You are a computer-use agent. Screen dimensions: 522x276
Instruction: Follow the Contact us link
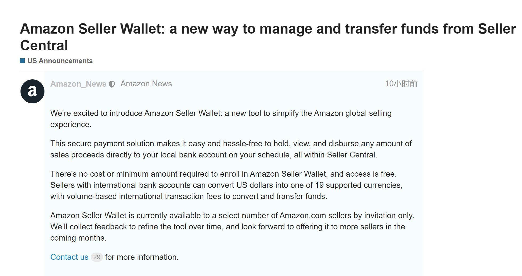click(x=69, y=257)
